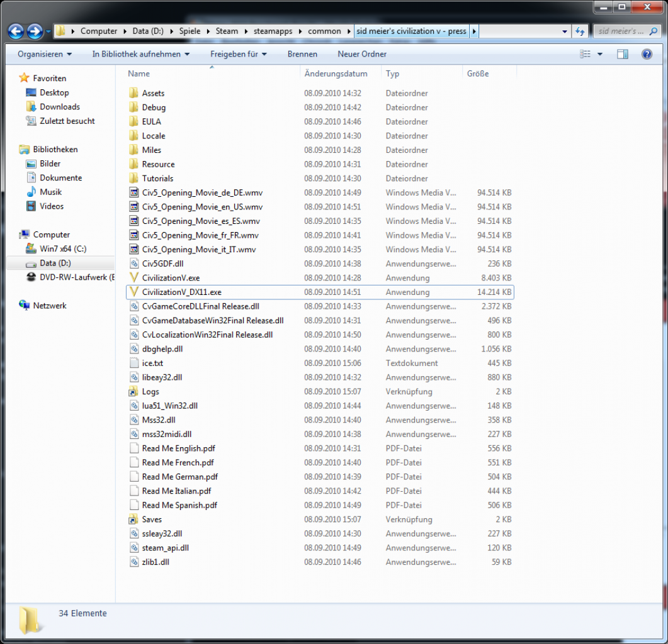Go back with the Back arrow button
This screenshot has height=644, width=668.
(x=16, y=31)
